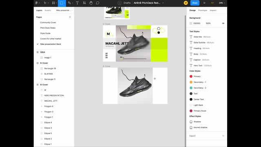Select the Rectangle shape tool

(x=61, y=3)
